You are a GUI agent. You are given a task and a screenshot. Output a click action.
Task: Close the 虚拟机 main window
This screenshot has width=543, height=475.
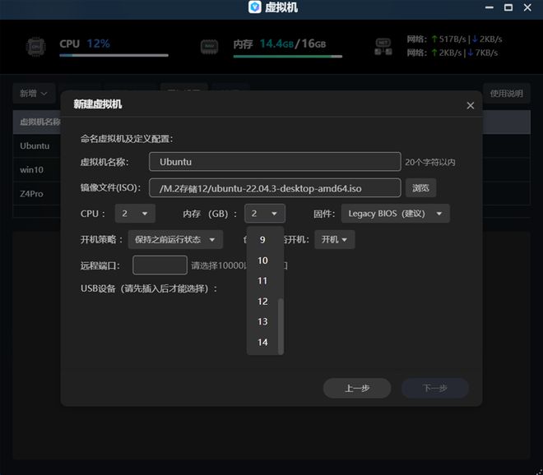click(x=527, y=7)
